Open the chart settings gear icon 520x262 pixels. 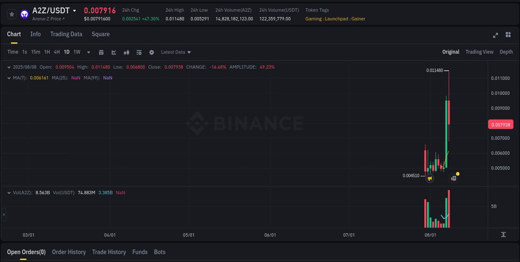pyautogui.click(x=151, y=52)
